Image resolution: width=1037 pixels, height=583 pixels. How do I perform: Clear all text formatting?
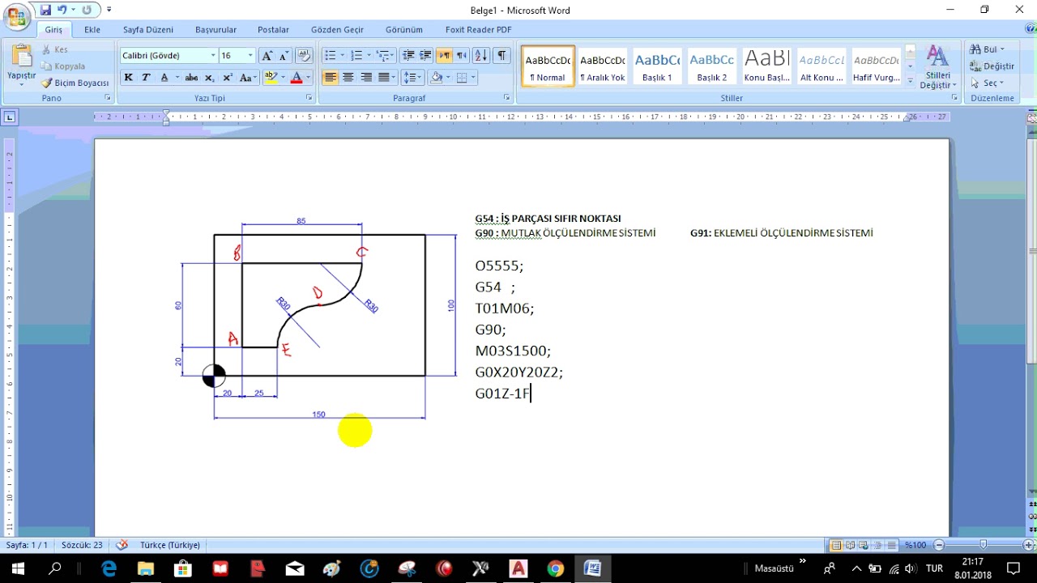(305, 56)
